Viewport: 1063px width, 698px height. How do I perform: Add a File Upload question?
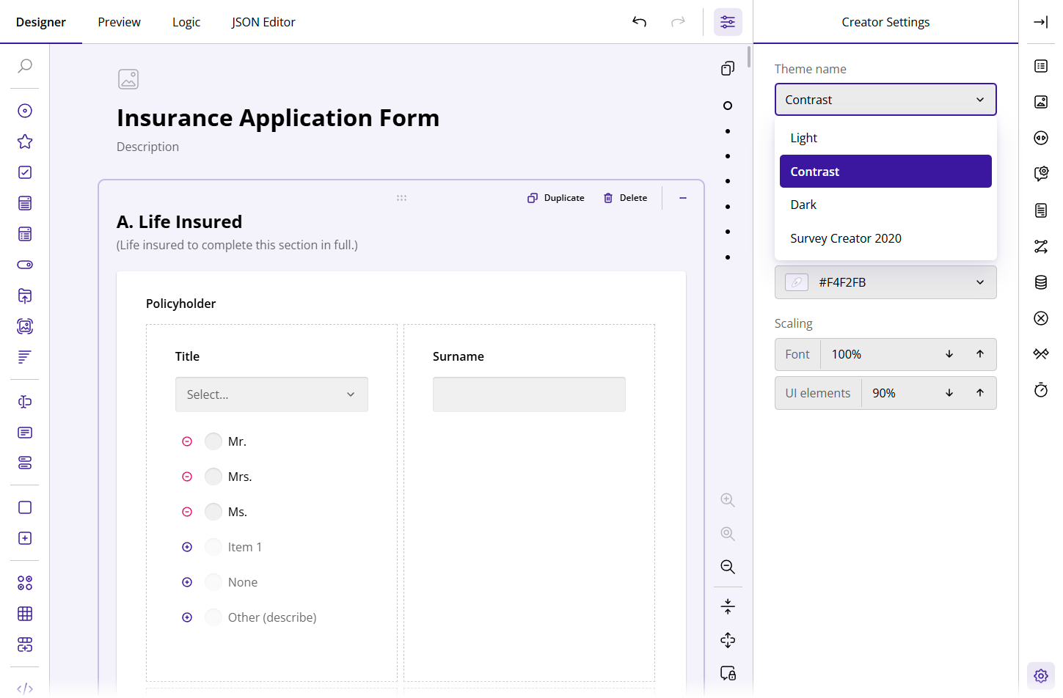[24, 295]
